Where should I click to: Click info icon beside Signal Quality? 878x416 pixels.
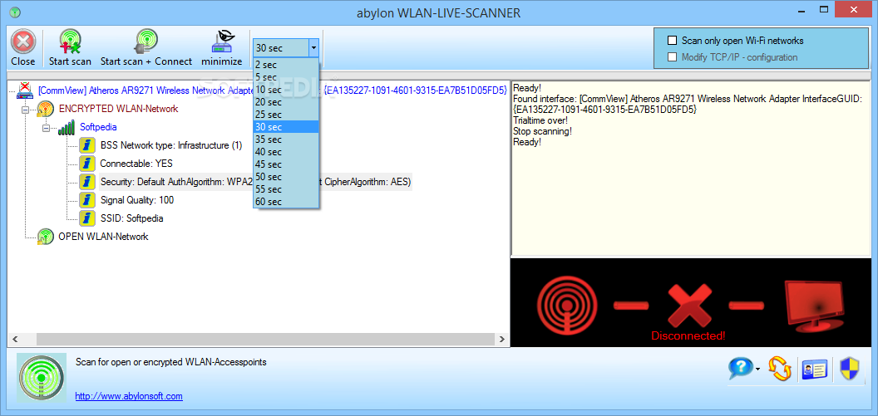coord(86,199)
